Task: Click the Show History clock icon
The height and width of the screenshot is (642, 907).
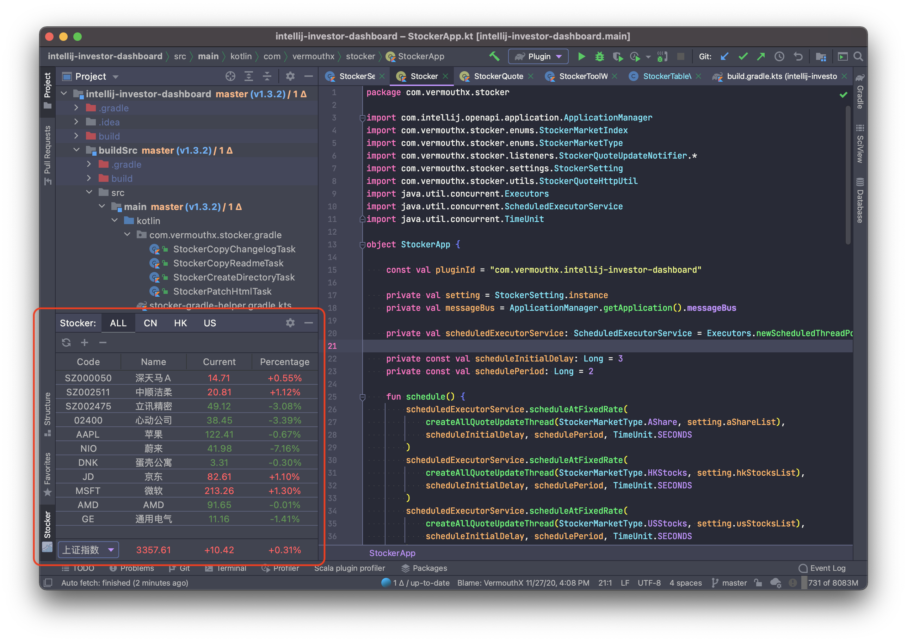Action: 779,56
